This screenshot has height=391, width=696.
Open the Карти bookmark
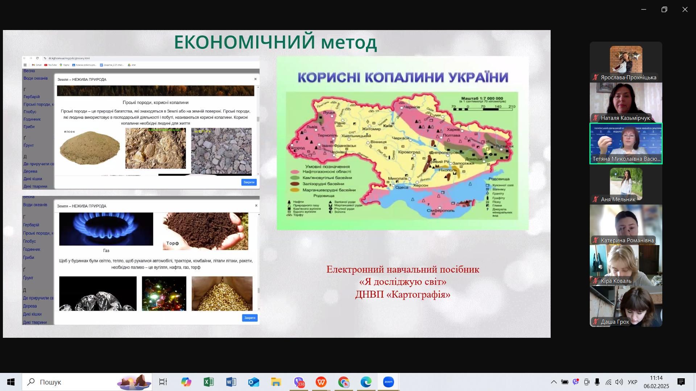coord(65,65)
